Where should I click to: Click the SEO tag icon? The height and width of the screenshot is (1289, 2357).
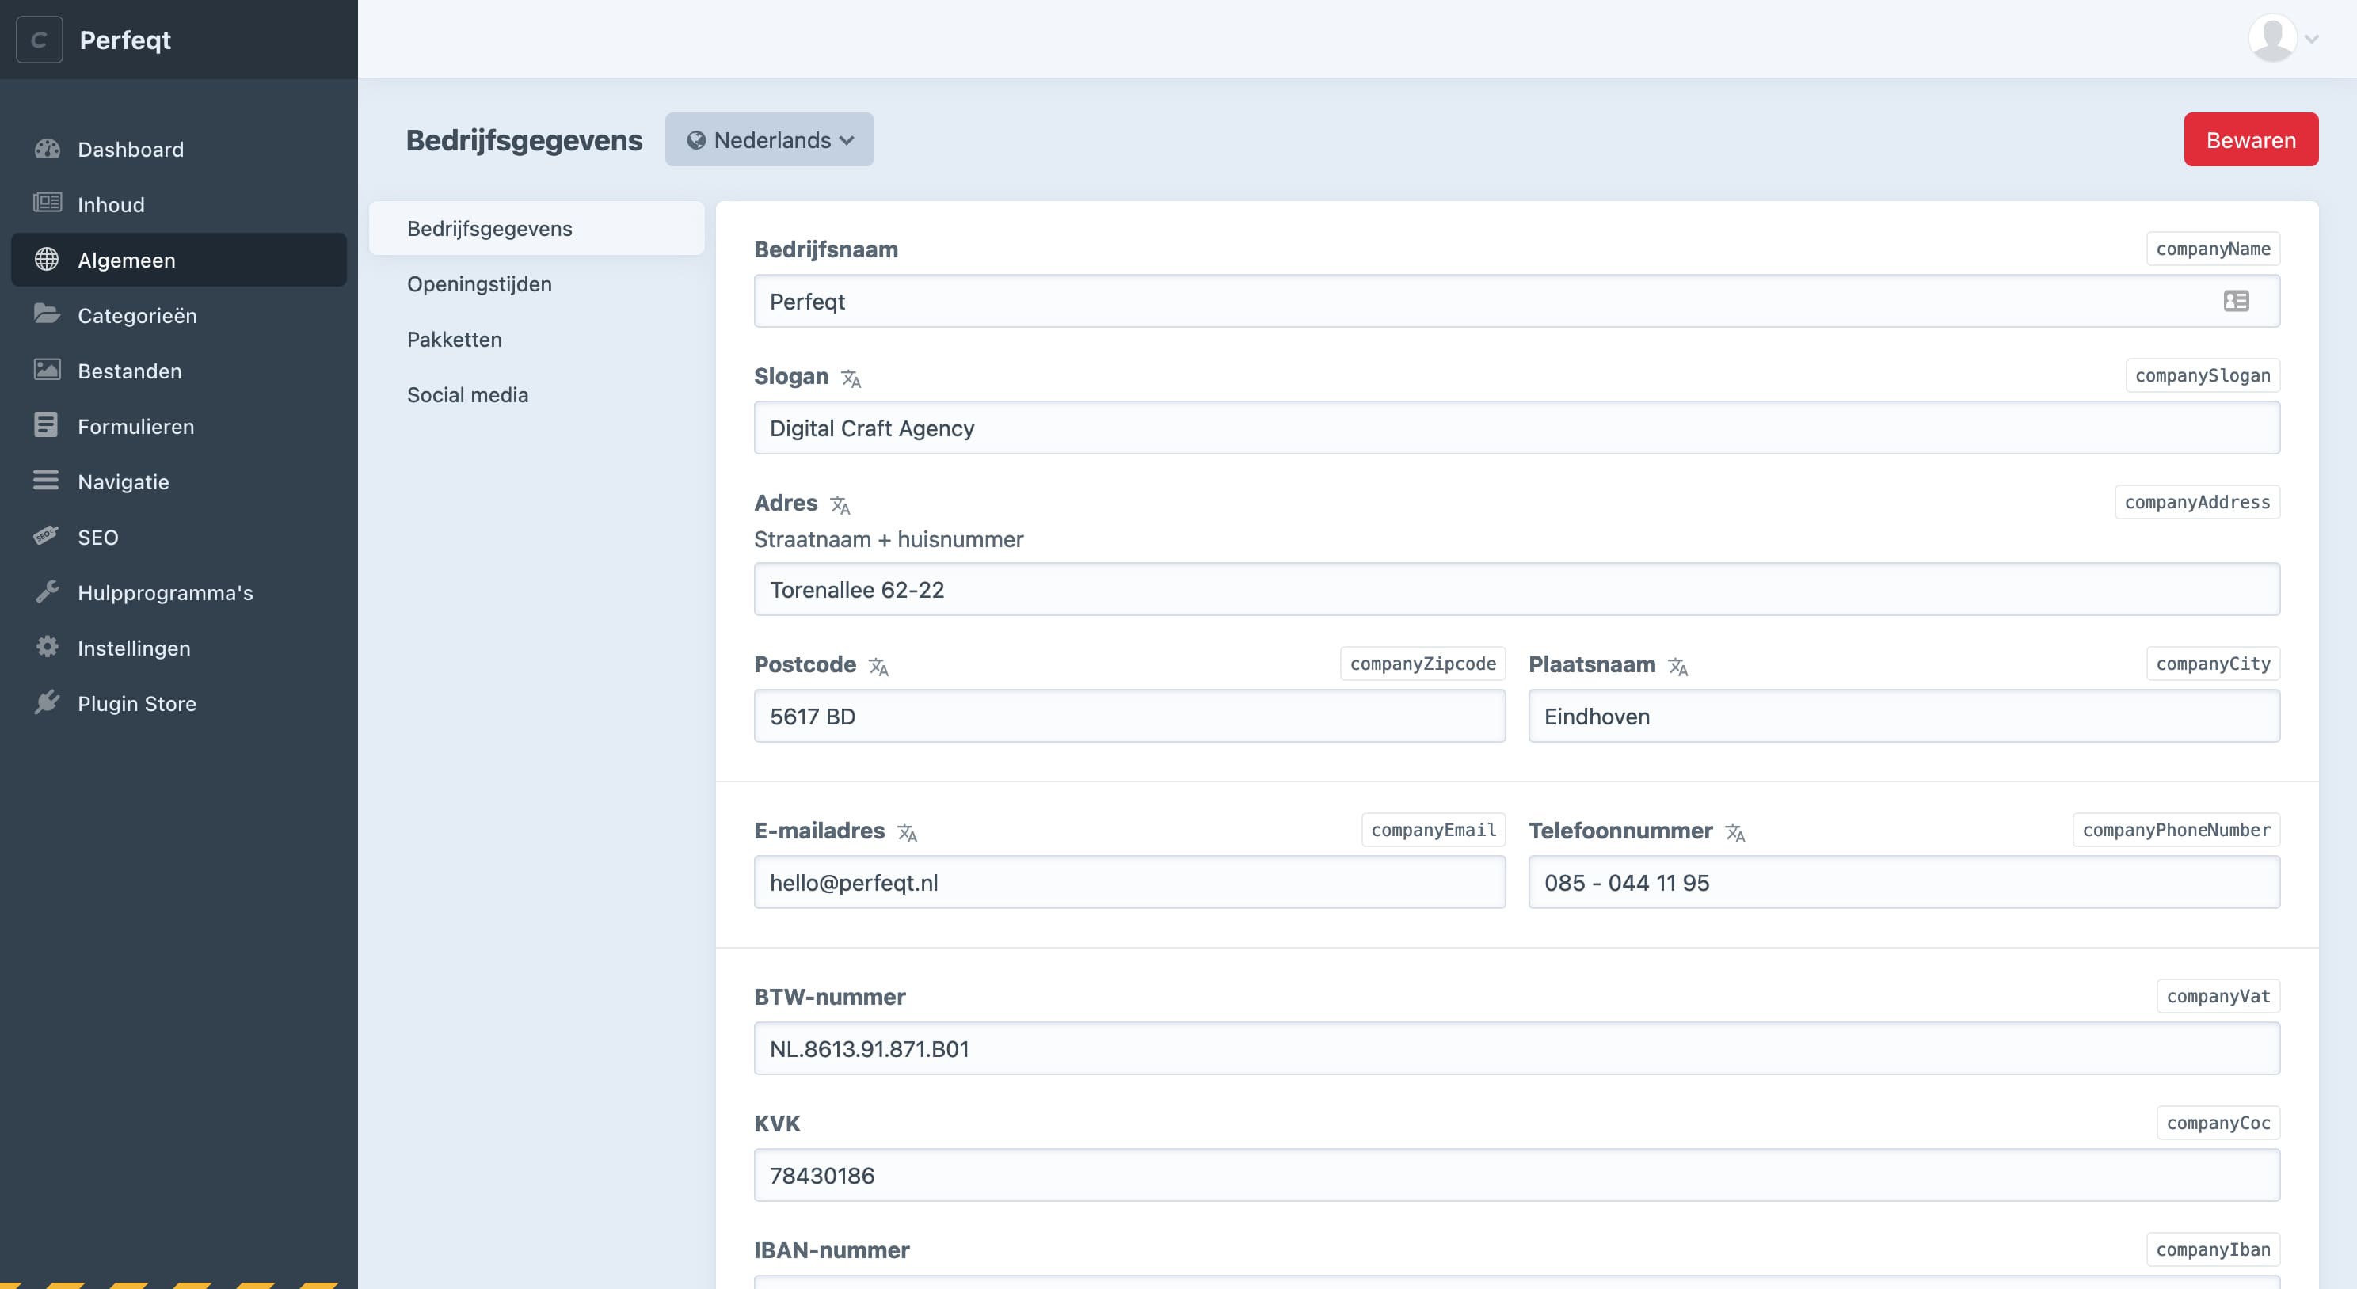pos(46,536)
